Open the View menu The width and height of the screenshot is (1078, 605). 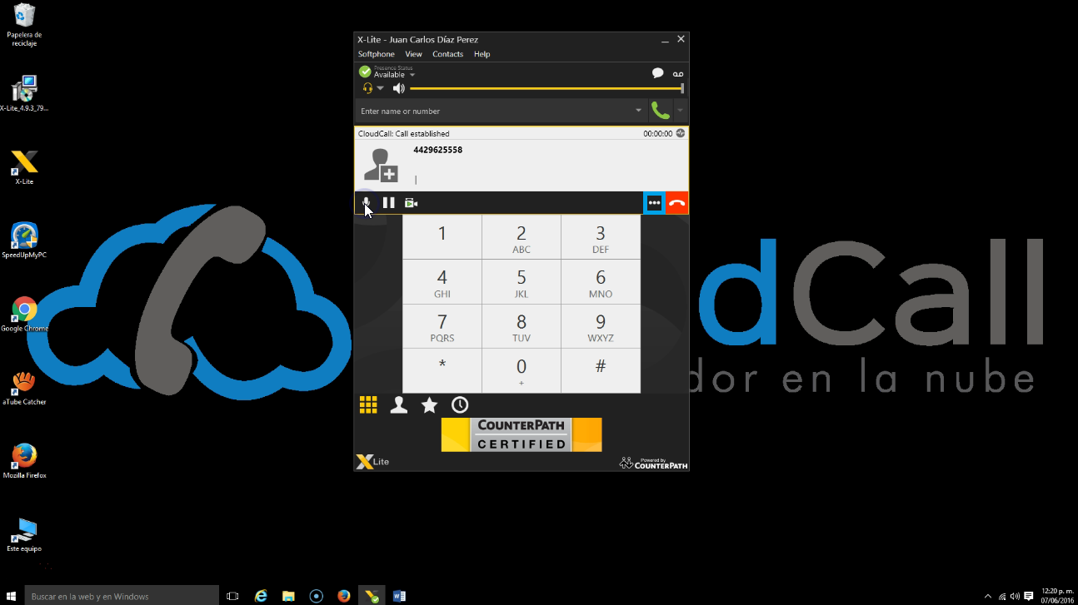tap(413, 54)
